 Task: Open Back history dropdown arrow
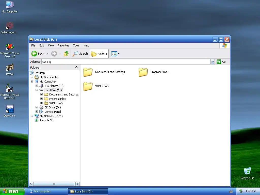47,54
